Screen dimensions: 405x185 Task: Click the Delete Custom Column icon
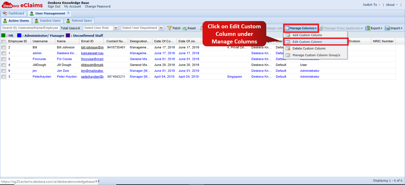point(288,48)
